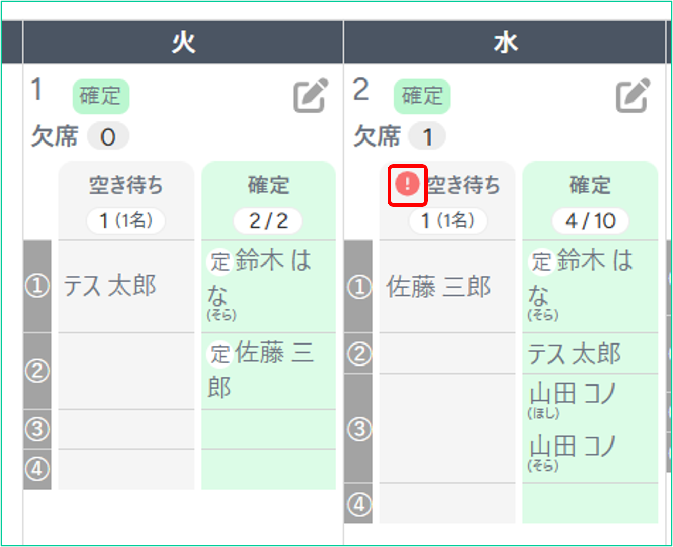This screenshot has height=547, width=673.
Task: Click the 4/10 capacity pill under Wednesday 確定
Action: (590, 221)
